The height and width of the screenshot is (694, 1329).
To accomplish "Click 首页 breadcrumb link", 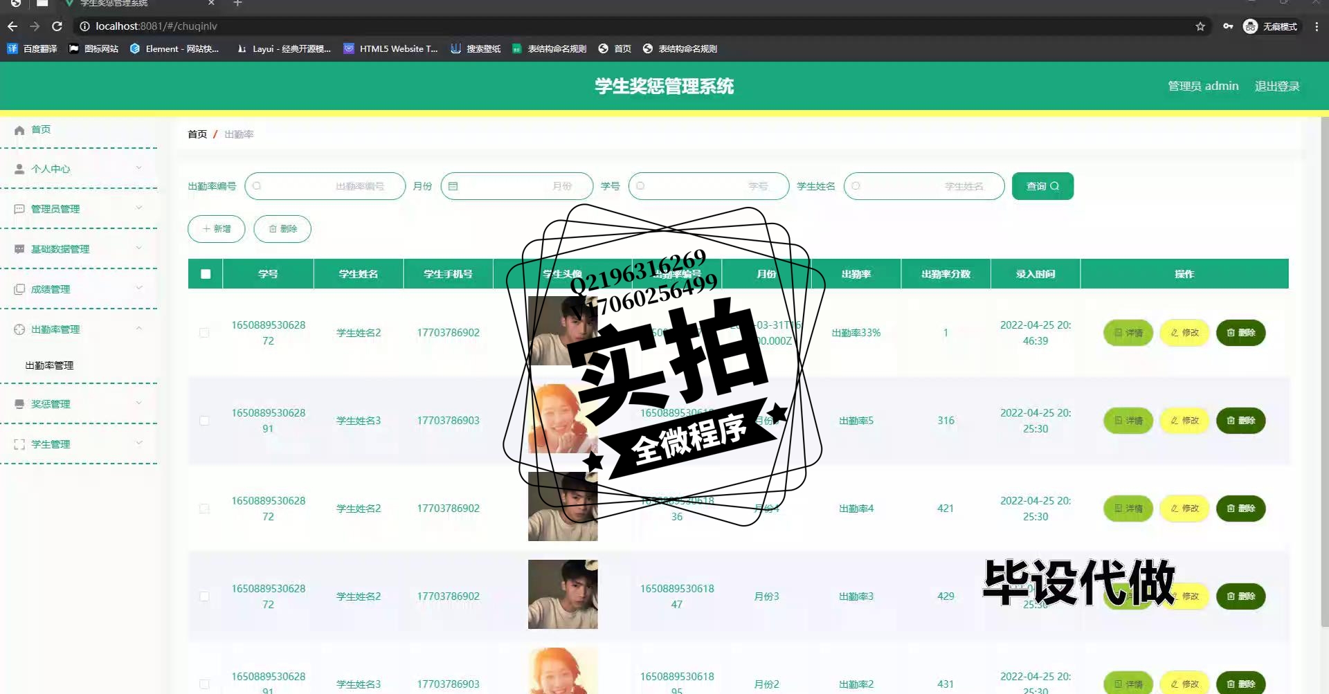I will tap(197, 134).
